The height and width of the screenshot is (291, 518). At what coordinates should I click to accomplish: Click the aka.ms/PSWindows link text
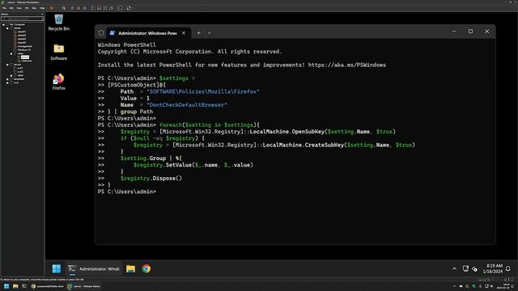click(347, 65)
